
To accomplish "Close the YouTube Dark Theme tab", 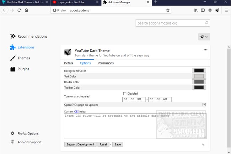I will click(47, 2).
